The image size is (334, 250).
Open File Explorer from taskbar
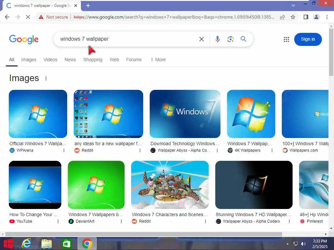point(47,243)
